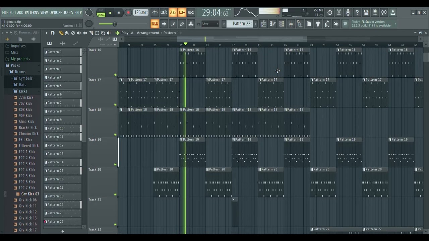Add a new pattern with plus button
429x241 pixels.
pos(255,24)
